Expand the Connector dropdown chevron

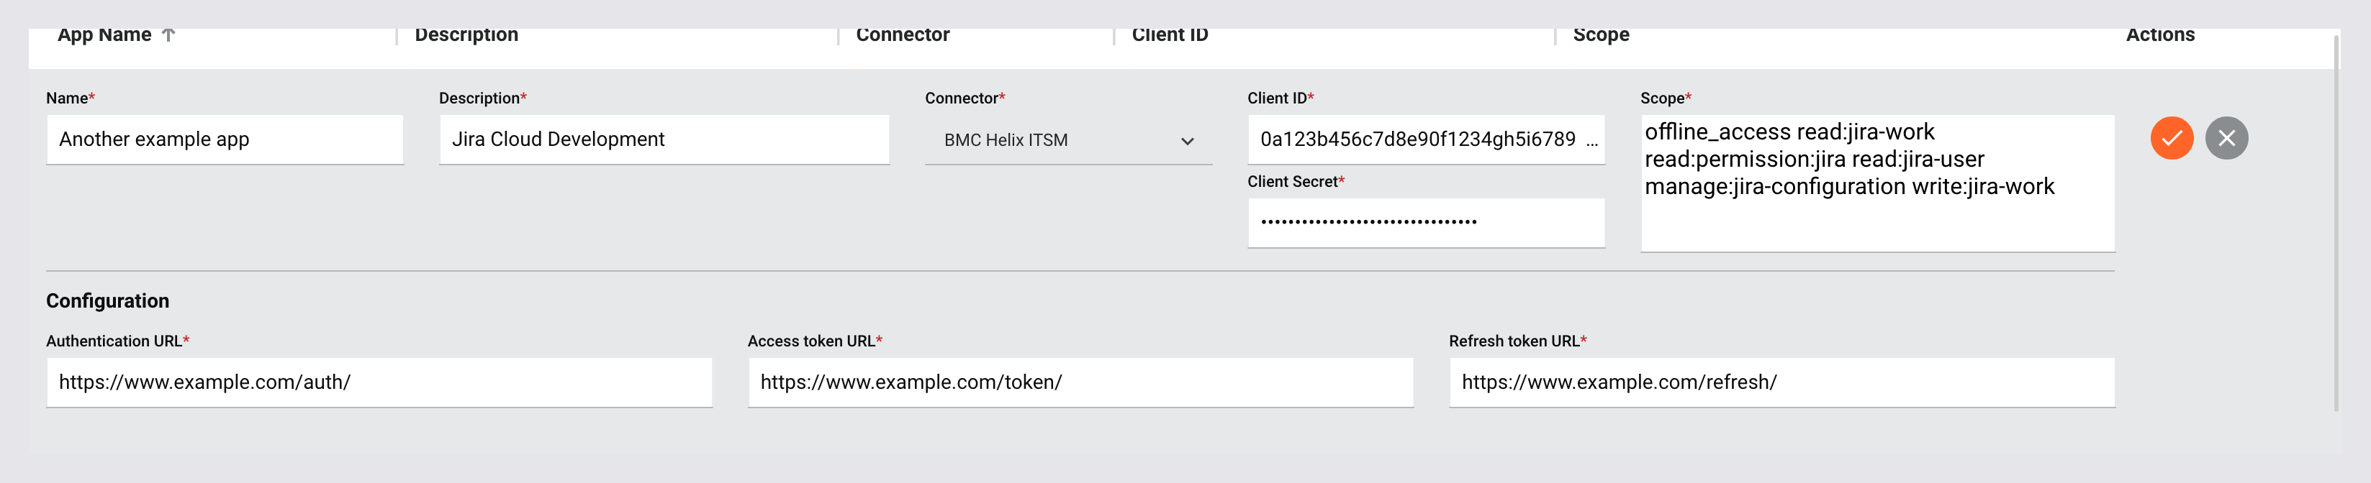(x=1188, y=142)
